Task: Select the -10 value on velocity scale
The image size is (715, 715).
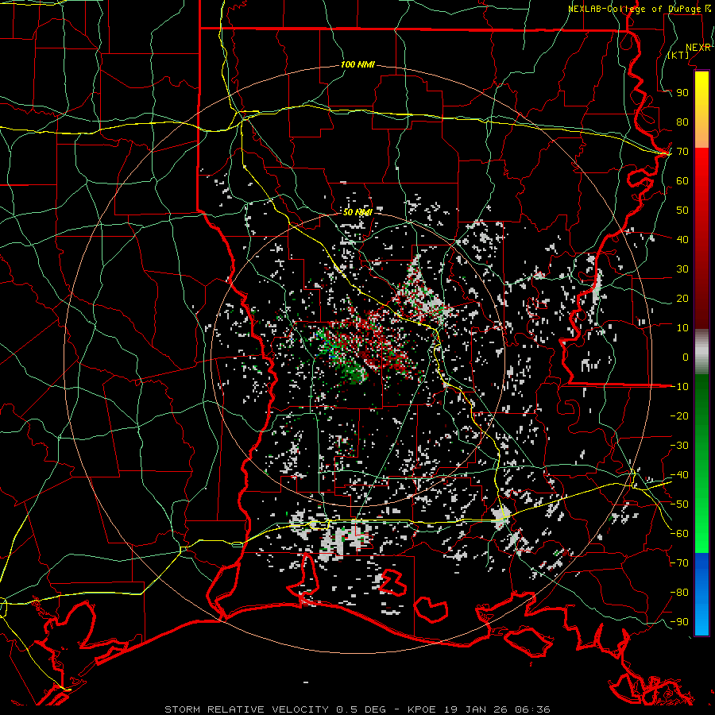Action: (679, 387)
